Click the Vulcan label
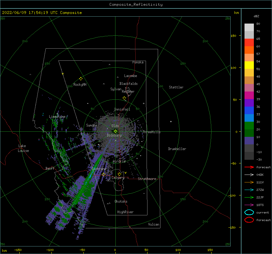 click(154, 224)
